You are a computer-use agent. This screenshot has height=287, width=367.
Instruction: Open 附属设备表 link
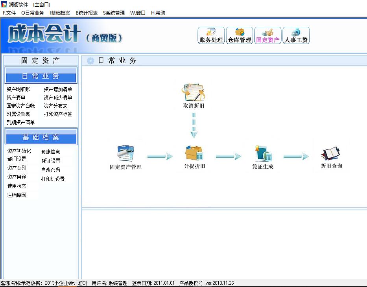point(18,114)
